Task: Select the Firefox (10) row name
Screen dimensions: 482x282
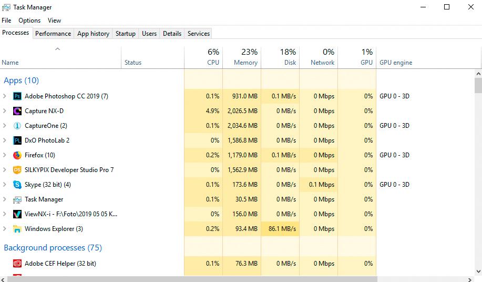Action: tap(40, 155)
